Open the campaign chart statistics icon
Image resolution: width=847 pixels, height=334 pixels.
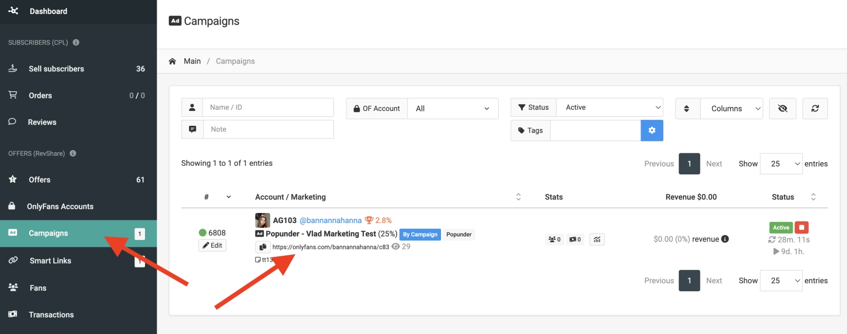pos(597,239)
